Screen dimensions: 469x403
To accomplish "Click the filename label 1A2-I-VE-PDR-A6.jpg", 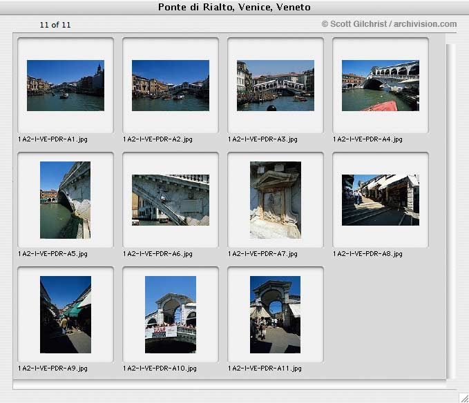I will tap(158, 254).
